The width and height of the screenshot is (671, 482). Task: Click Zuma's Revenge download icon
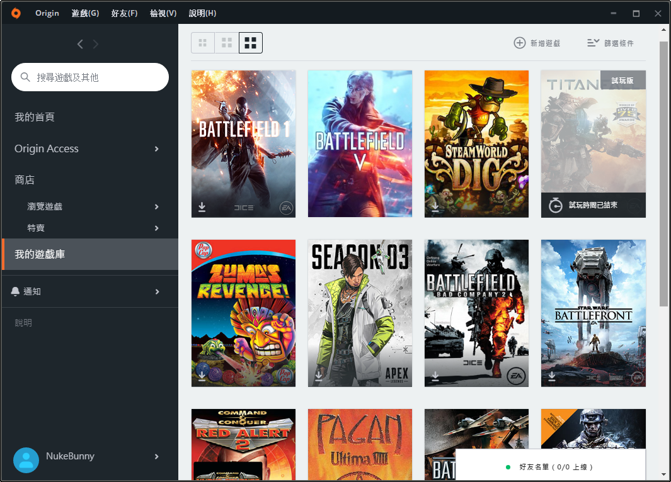[202, 376]
